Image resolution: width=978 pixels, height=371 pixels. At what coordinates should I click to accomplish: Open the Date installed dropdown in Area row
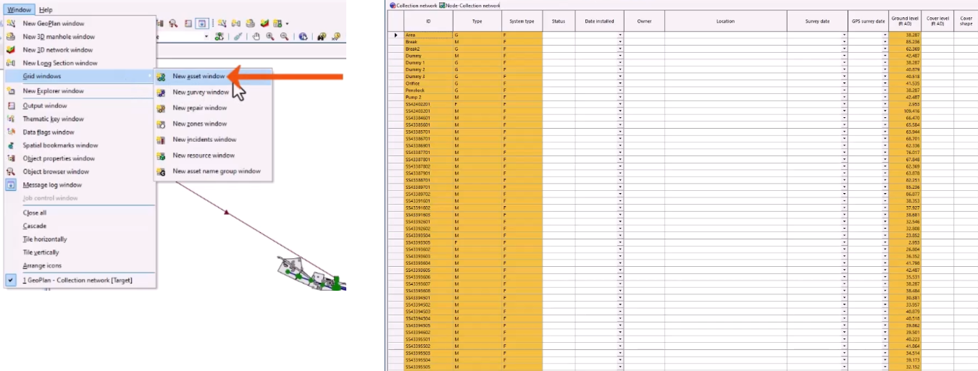point(621,35)
